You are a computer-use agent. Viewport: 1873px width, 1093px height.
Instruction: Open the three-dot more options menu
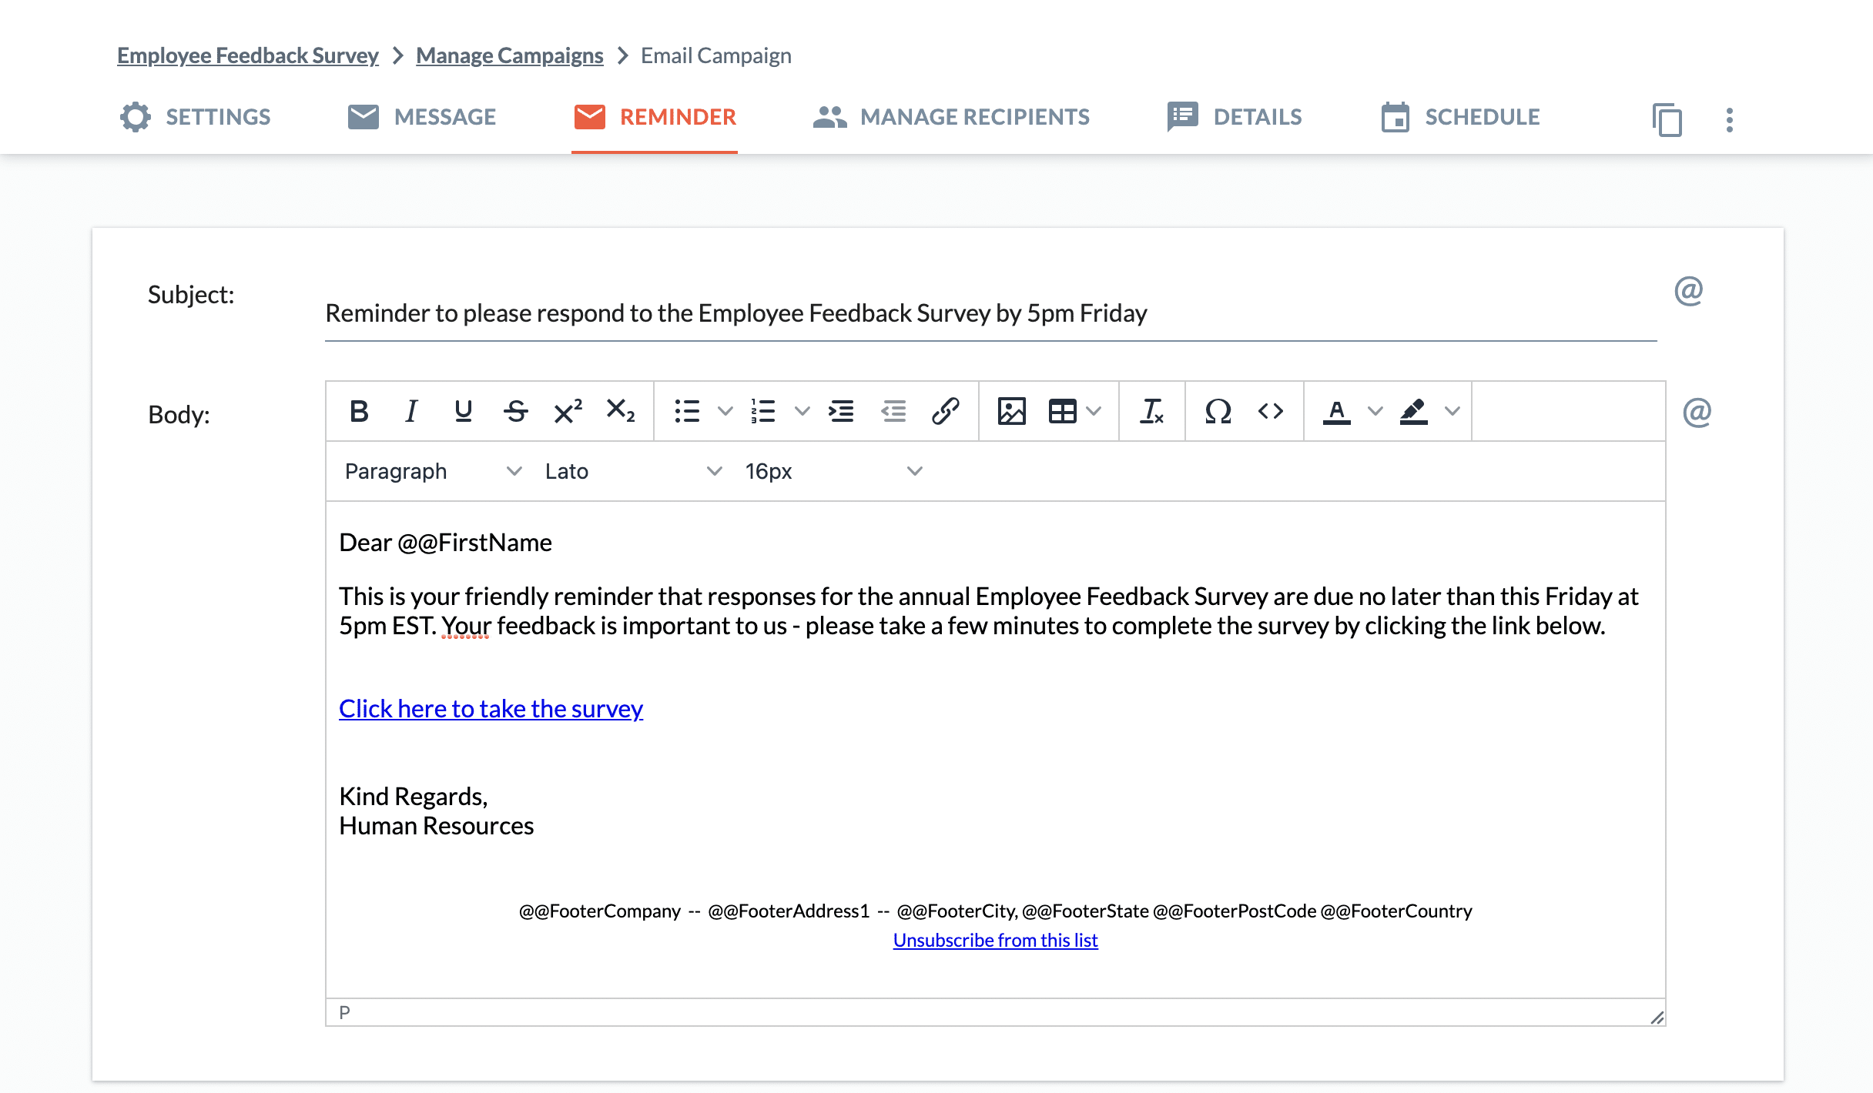click(1730, 119)
